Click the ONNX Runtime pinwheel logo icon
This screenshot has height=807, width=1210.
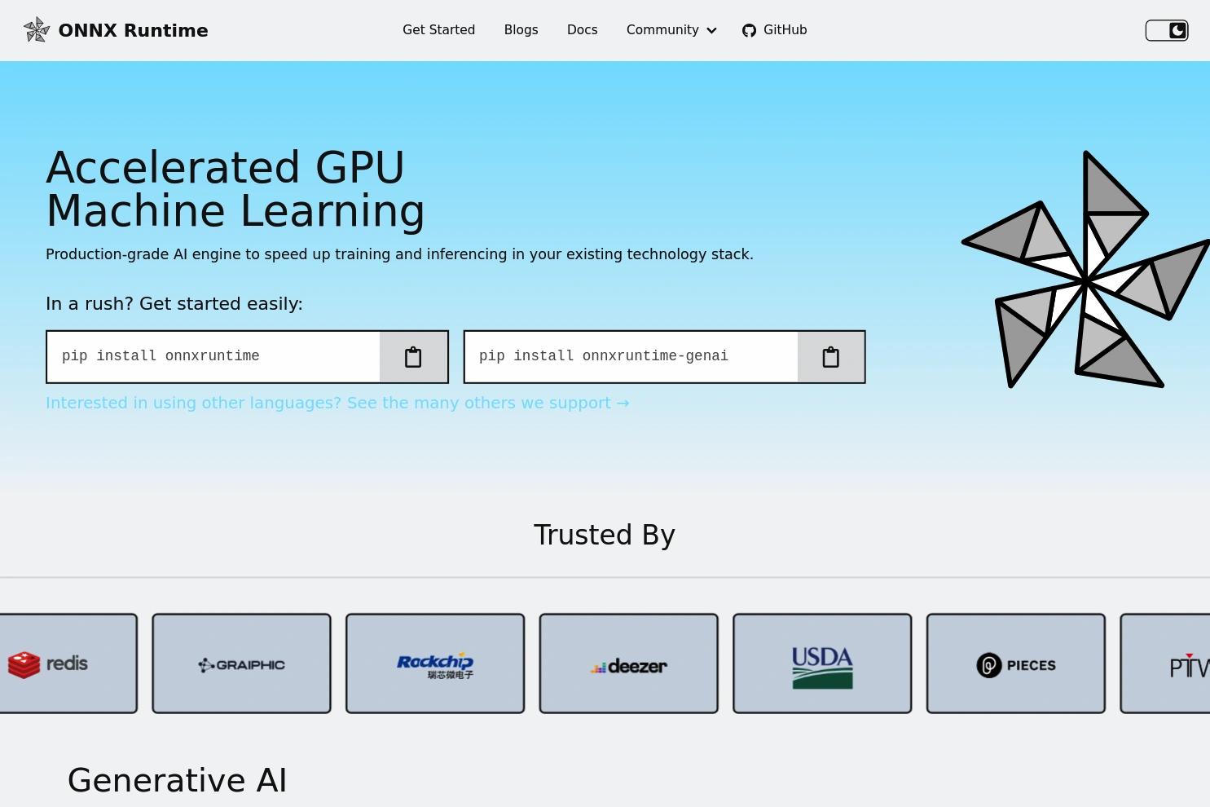coord(37,30)
